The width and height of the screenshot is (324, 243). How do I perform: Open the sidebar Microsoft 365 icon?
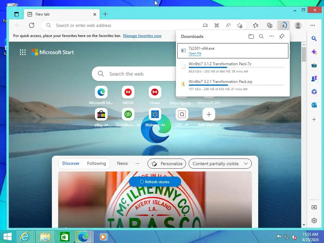click(314, 92)
